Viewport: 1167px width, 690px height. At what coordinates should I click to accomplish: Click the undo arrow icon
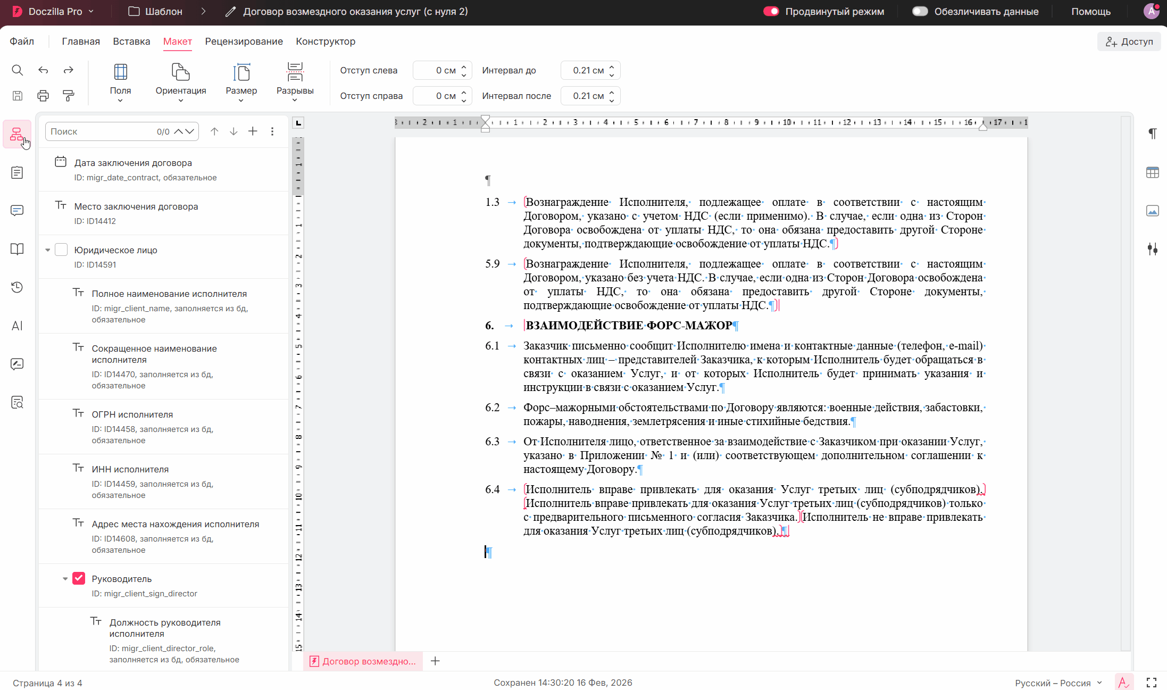[x=43, y=70]
